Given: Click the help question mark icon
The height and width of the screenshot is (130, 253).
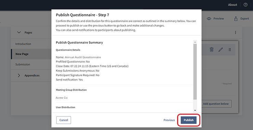Looking at the screenshot, I should [245, 5].
